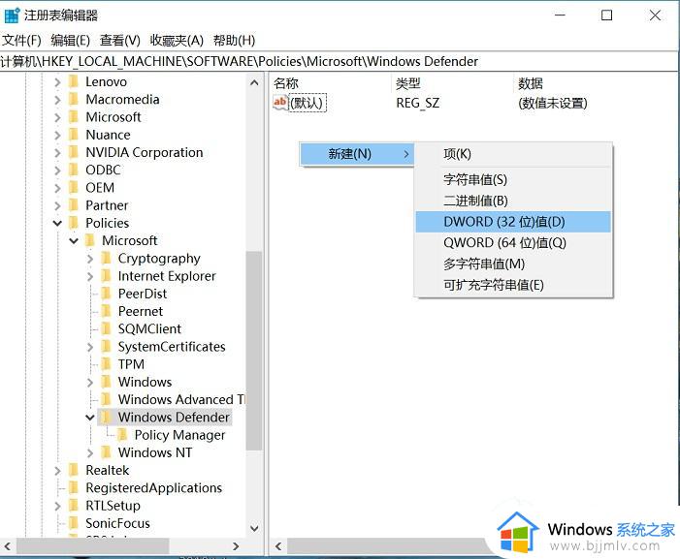Collapse the Windows Defender key

coord(90,418)
